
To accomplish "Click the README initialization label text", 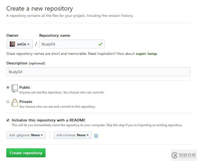I will click(x=49, y=120).
